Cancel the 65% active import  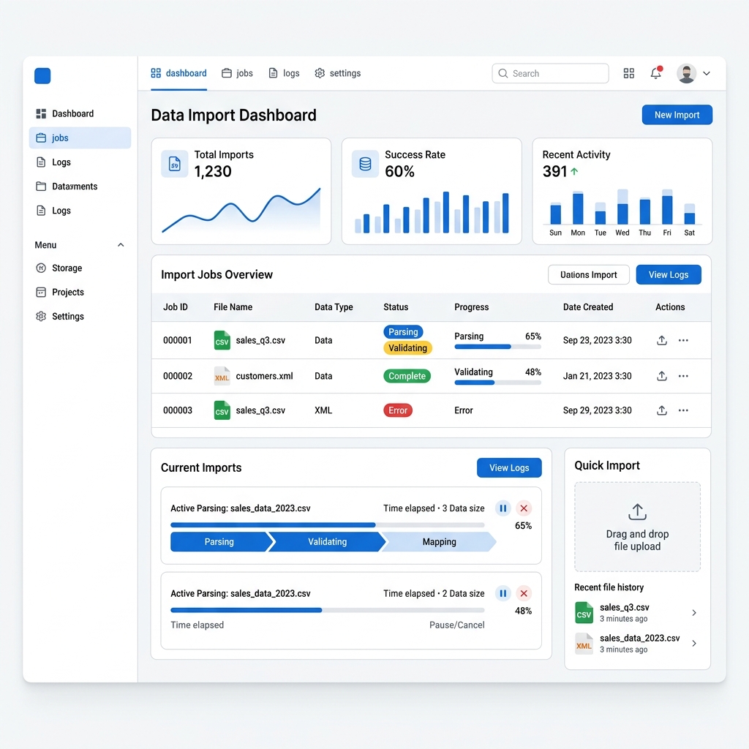tap(524, 508)
